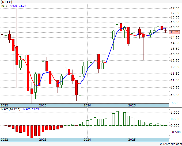Click the 1.000 MACD axis label

[175, 113]
